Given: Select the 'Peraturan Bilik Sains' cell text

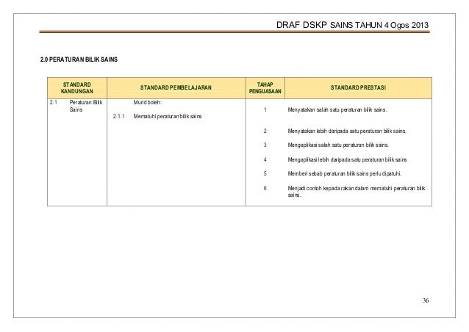Looking at the screenshot, I should click(x=86, y=106).
